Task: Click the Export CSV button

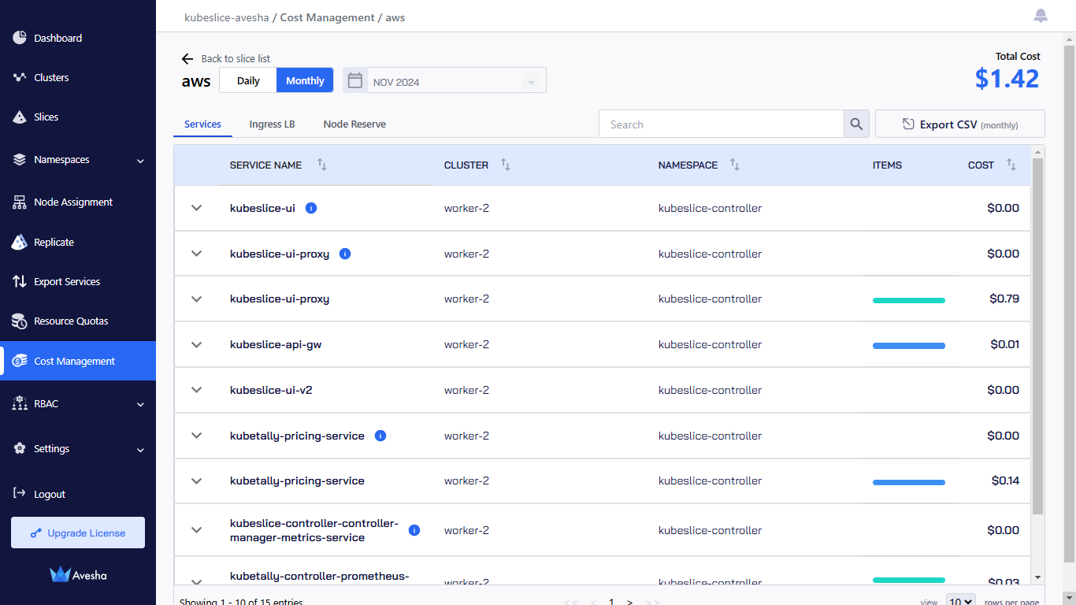Action: [960, 124]
